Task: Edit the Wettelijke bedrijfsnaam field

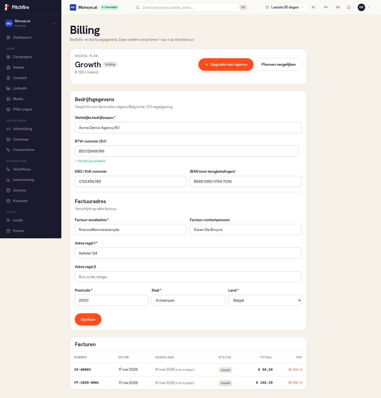Action: [x=188, y=128]
